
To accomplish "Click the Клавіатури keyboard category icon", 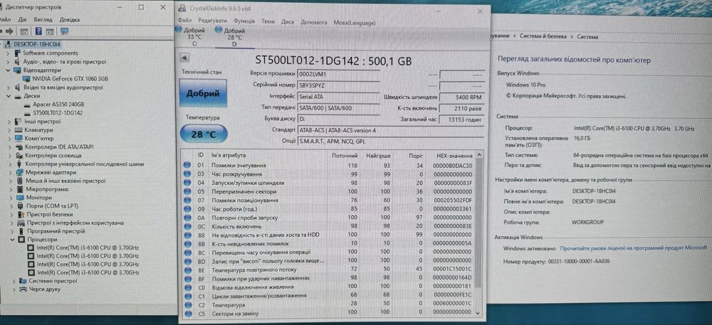I will tap(19, 130).
